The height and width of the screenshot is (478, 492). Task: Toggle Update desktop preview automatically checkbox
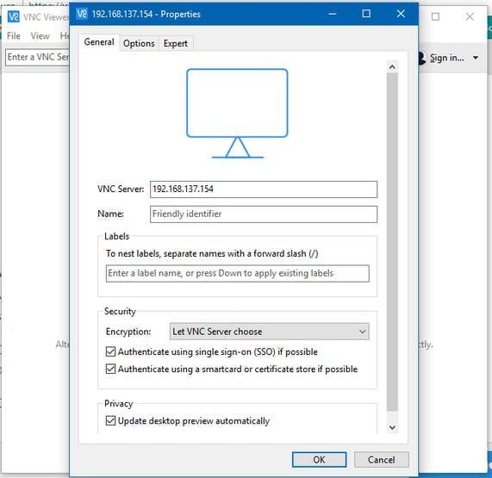[110, 420]
